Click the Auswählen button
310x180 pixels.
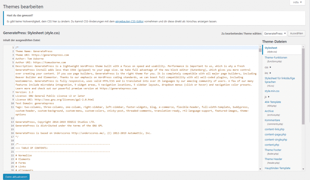tap(296, 33)
